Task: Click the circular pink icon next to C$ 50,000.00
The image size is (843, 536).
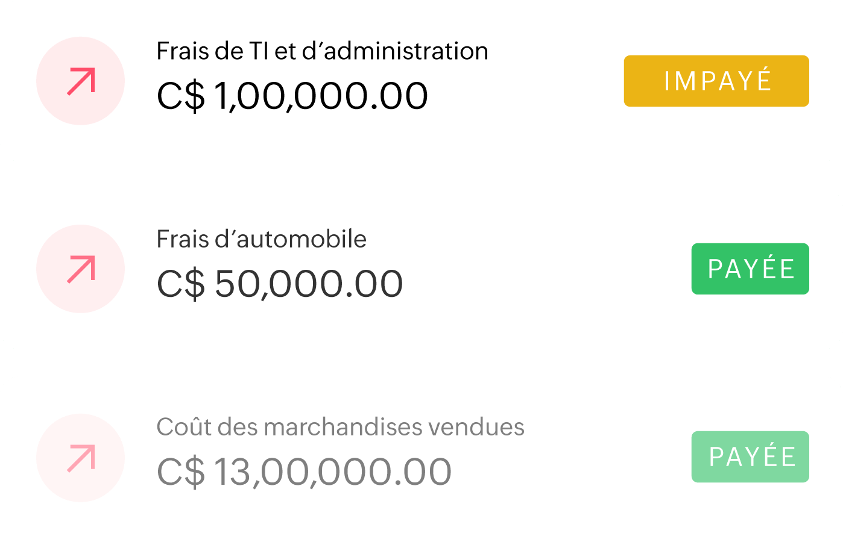Action: coord(80,268)
